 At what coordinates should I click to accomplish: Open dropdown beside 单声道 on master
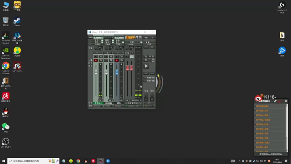point(132,53)
